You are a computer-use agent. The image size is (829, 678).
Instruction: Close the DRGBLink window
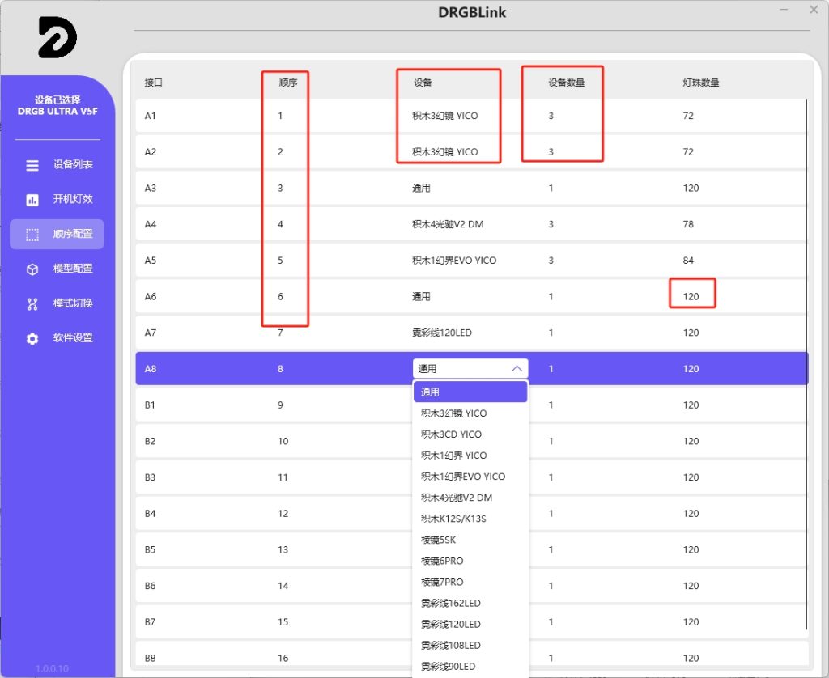(x=814, y=10)
